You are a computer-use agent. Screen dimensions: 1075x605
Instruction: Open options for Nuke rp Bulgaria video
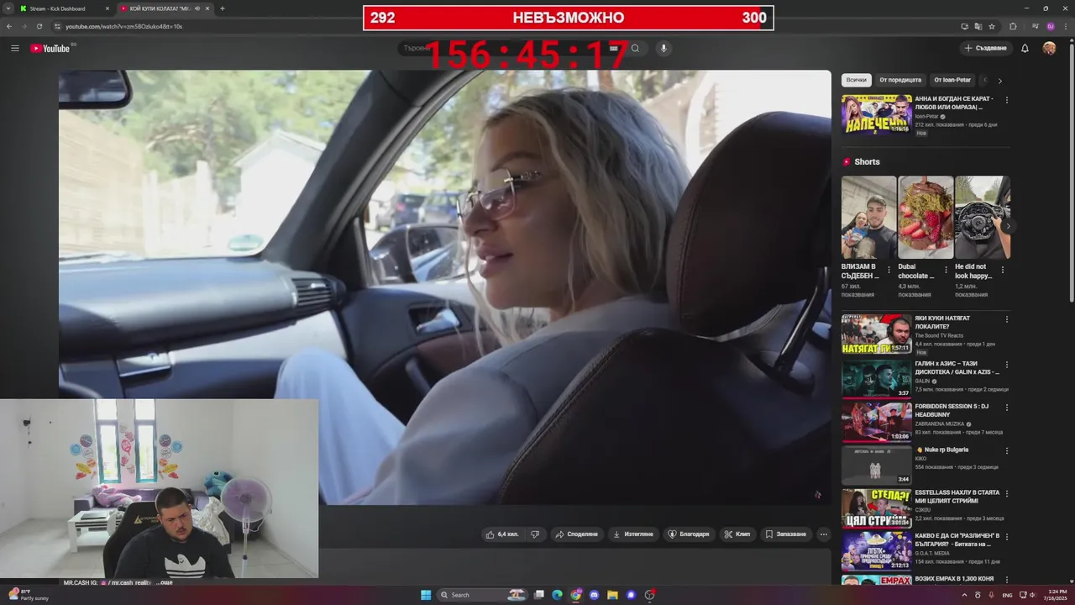[x=1006, y=450]
